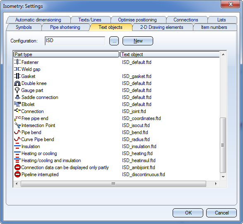Select ISD_radius.ftd entry

[136, 139]
